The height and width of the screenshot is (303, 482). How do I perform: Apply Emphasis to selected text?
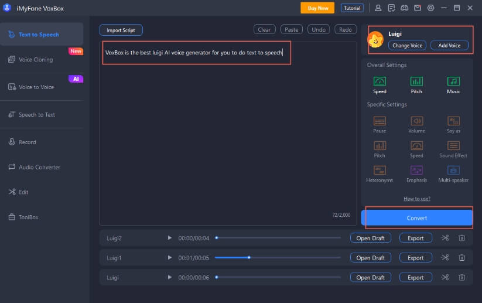pyautogui.click(x=416, y=173)
